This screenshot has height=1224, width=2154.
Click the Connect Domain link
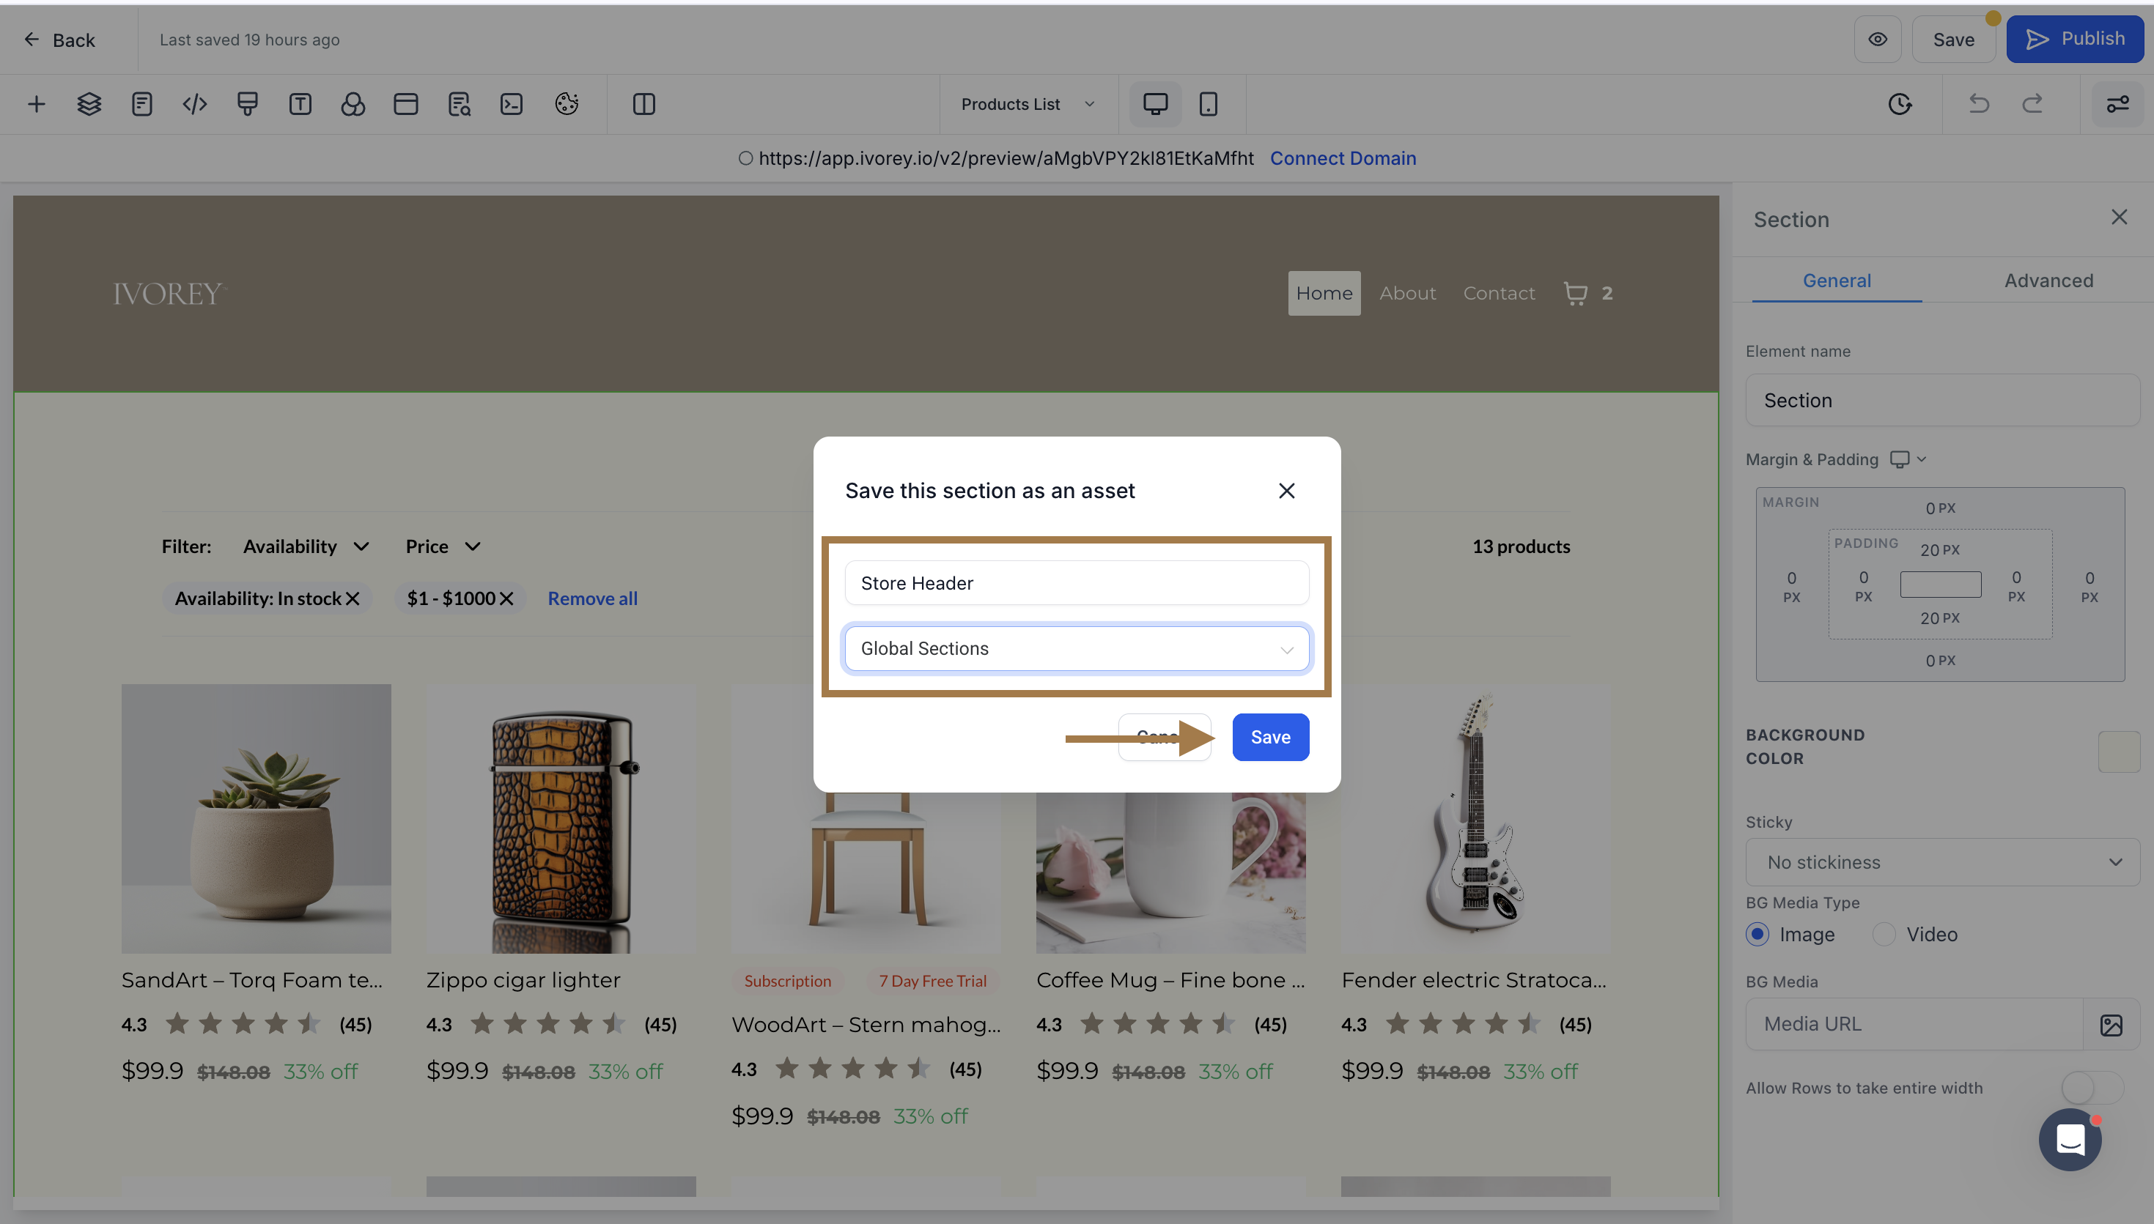pos(1343,158)
